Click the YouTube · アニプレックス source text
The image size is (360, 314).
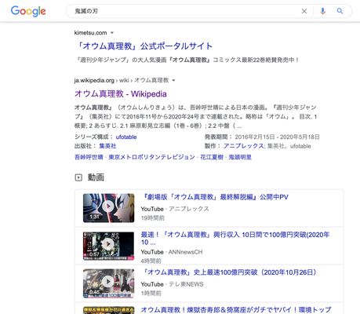point(175,209)
